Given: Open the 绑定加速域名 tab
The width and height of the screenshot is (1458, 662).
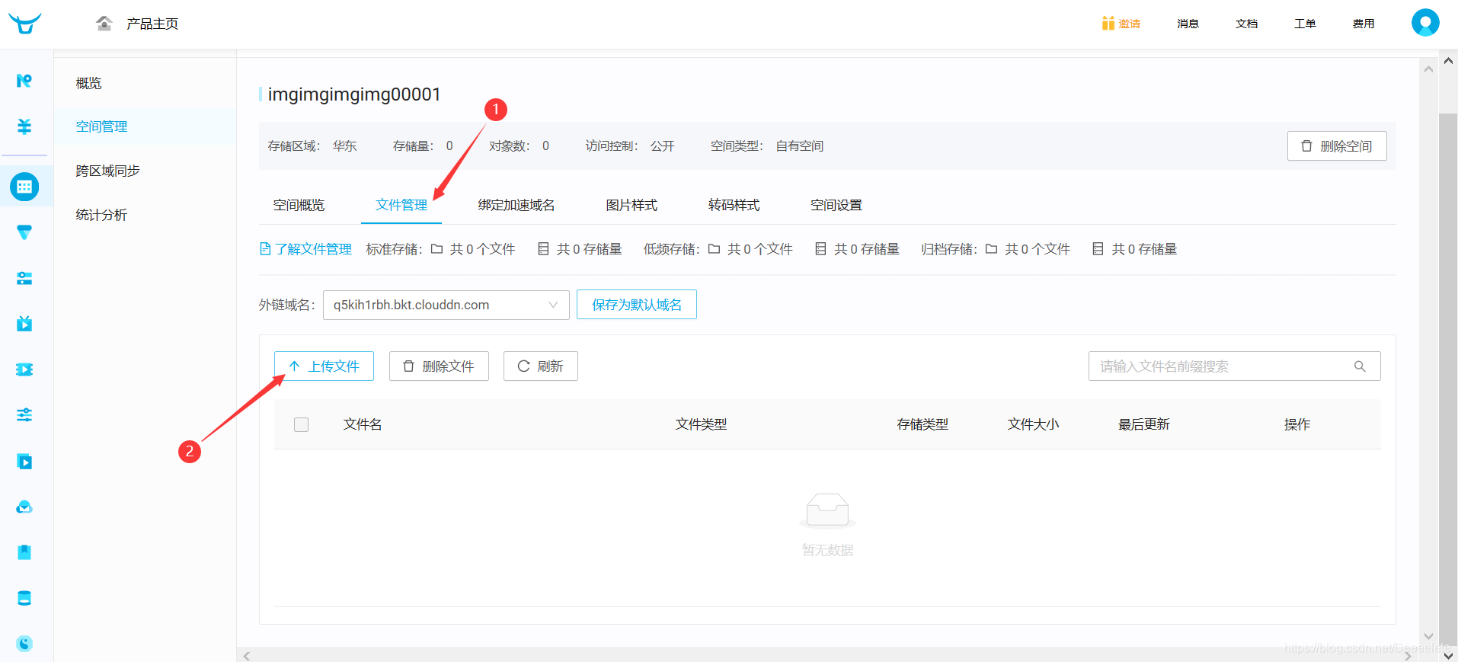Looking at the screenshot, I should tap(516, 205).
